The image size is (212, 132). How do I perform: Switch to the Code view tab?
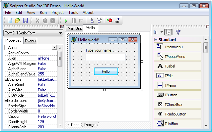click(x=75, y=125)
